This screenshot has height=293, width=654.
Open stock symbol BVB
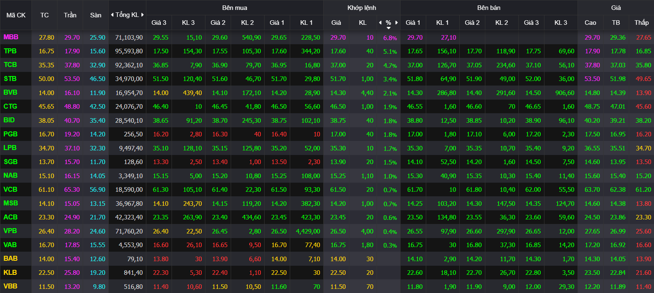[10, 93]
